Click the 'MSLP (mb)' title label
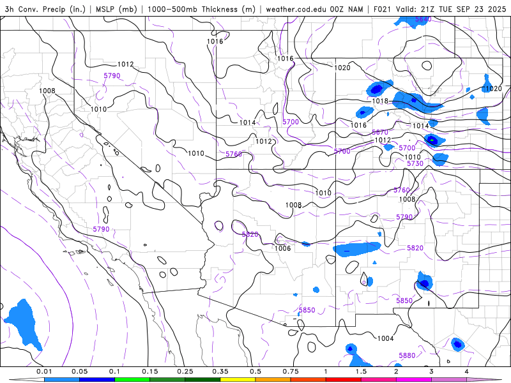 tap(116, 9)
